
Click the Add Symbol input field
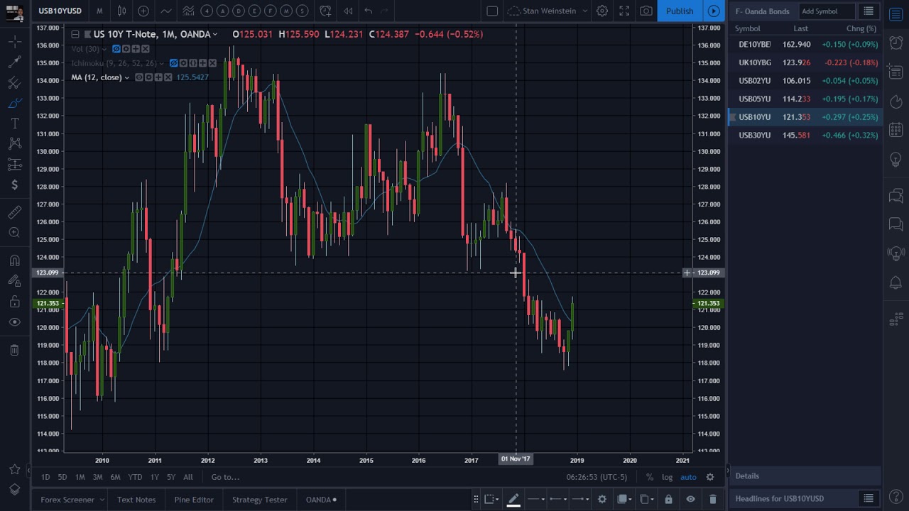[827, 11]
